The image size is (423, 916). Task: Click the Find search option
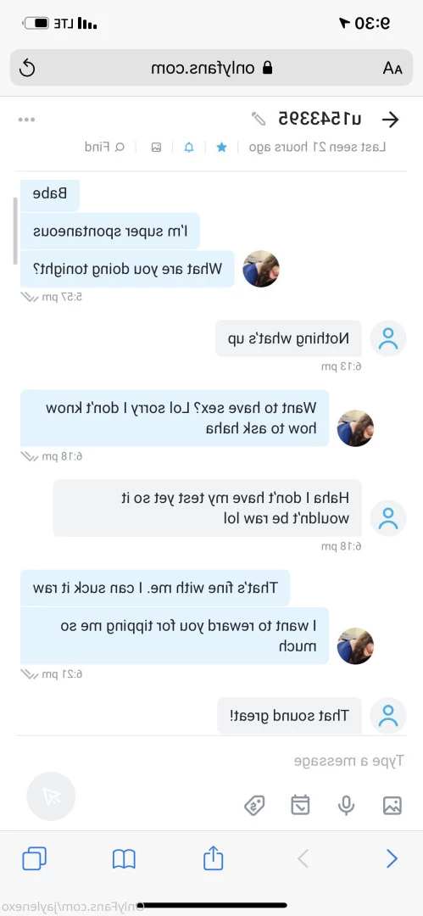(x=104, y=147)
